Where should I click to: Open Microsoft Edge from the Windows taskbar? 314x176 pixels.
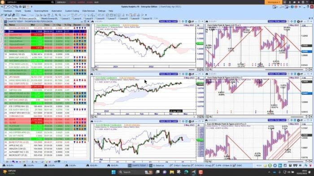click(x=186, y=172)
